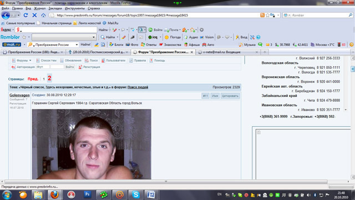Click the Поиск людей forum link

tap(138, 87)
